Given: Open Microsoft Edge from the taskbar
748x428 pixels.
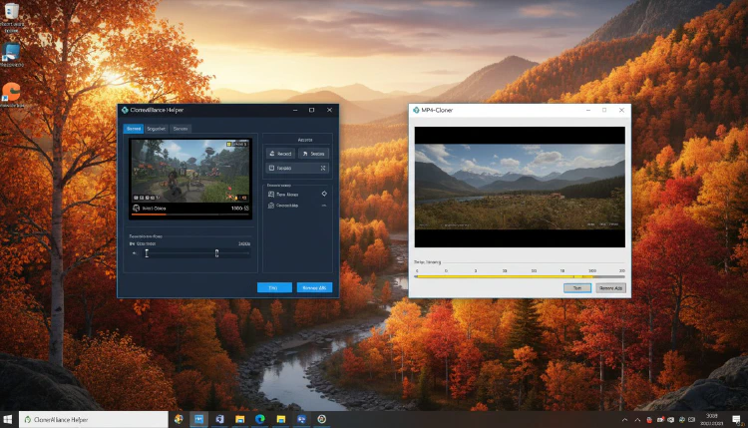Looking at the screenshot, I should (260, 420).
